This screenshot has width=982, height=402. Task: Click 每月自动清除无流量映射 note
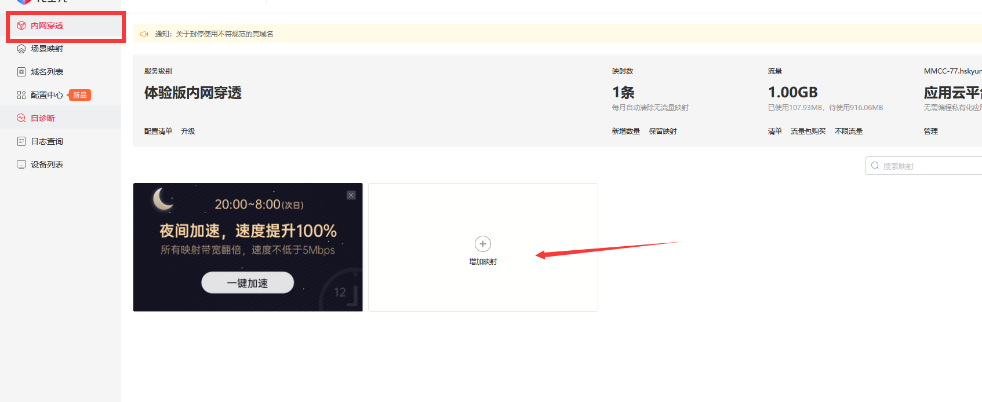[650, 108]
